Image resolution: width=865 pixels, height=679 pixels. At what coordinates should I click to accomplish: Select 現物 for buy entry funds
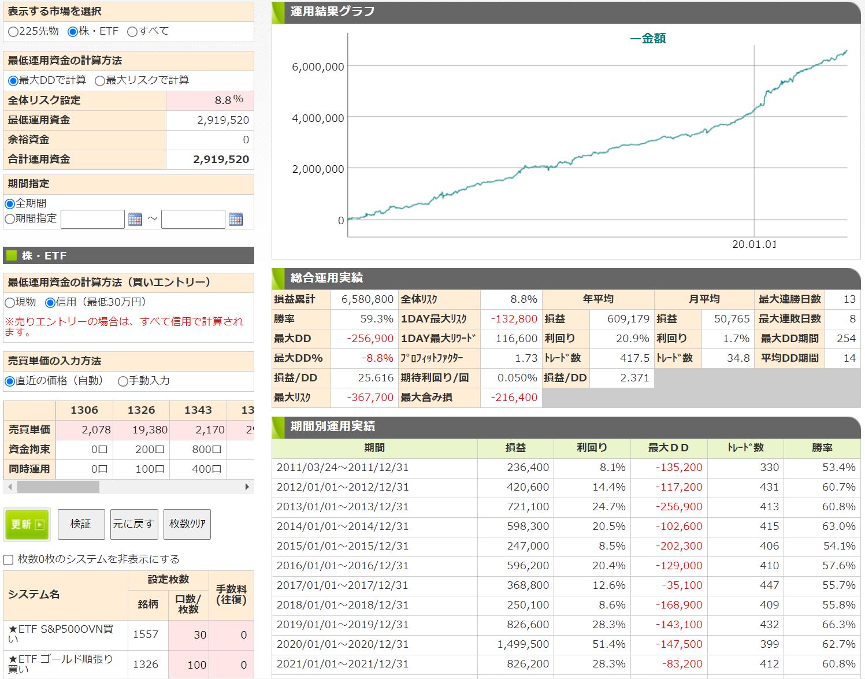coord(10,303)
